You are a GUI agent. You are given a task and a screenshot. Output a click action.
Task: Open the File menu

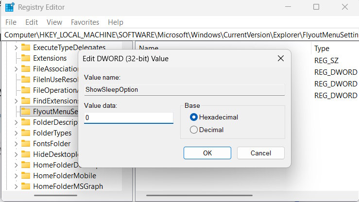11,22
